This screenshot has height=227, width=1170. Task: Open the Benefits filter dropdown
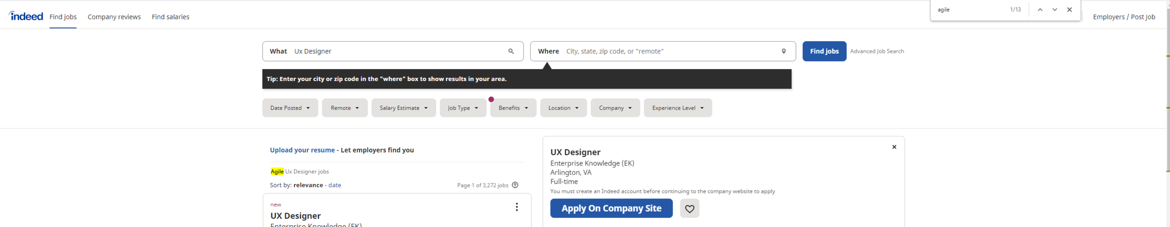tap(513, 108)
